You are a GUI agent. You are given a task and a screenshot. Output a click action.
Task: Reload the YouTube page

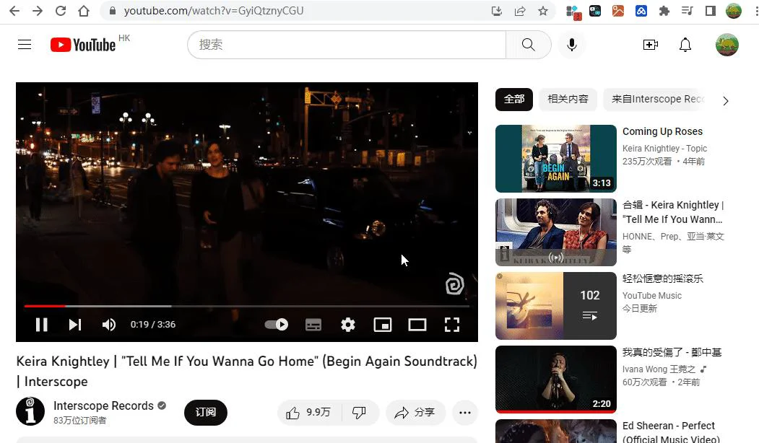(x=61, y=11)
